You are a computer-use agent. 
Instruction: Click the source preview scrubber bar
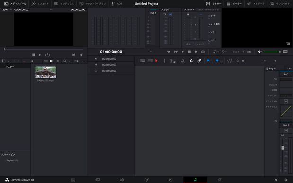(x=44, y=49)
